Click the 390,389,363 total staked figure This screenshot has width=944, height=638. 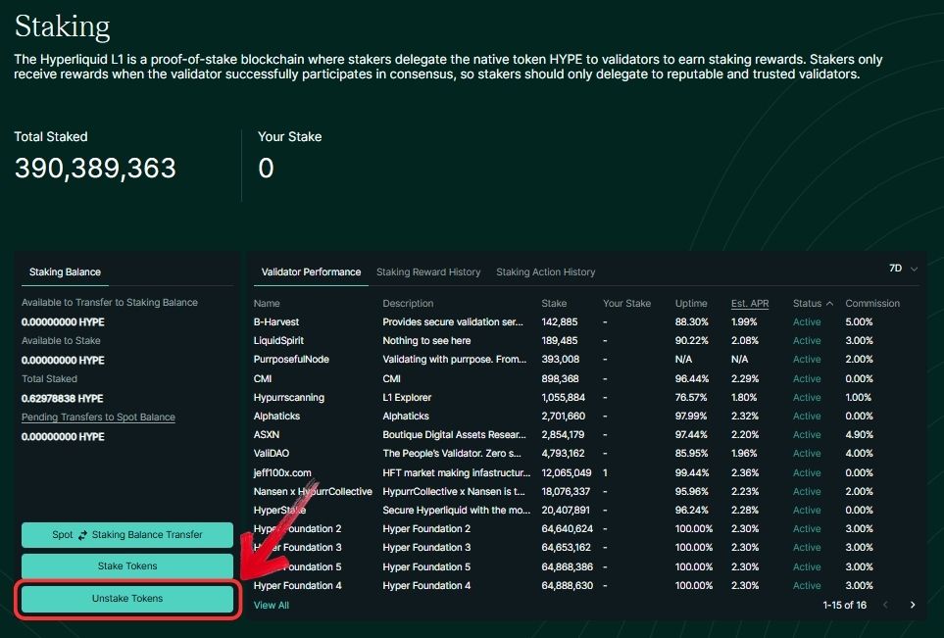tap(95, 168)
